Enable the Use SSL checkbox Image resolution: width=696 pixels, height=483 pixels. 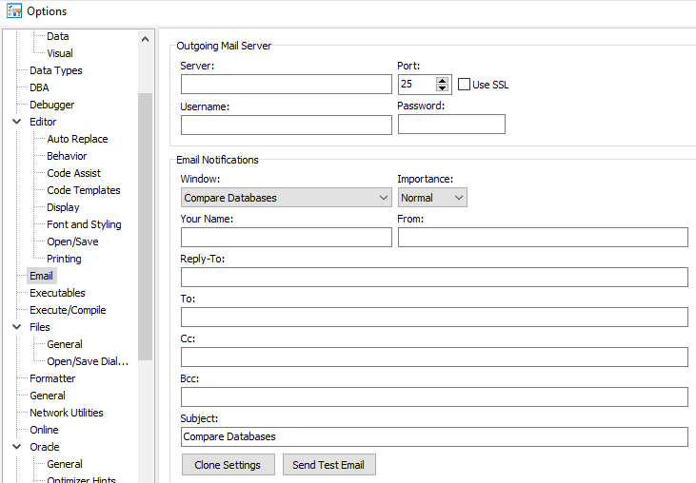[x=464, y=85]
